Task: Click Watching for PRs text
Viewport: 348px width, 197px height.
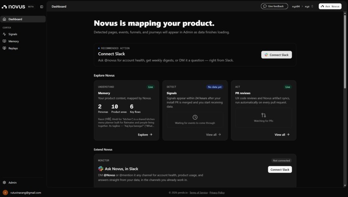Action: [x=263, y=121]
